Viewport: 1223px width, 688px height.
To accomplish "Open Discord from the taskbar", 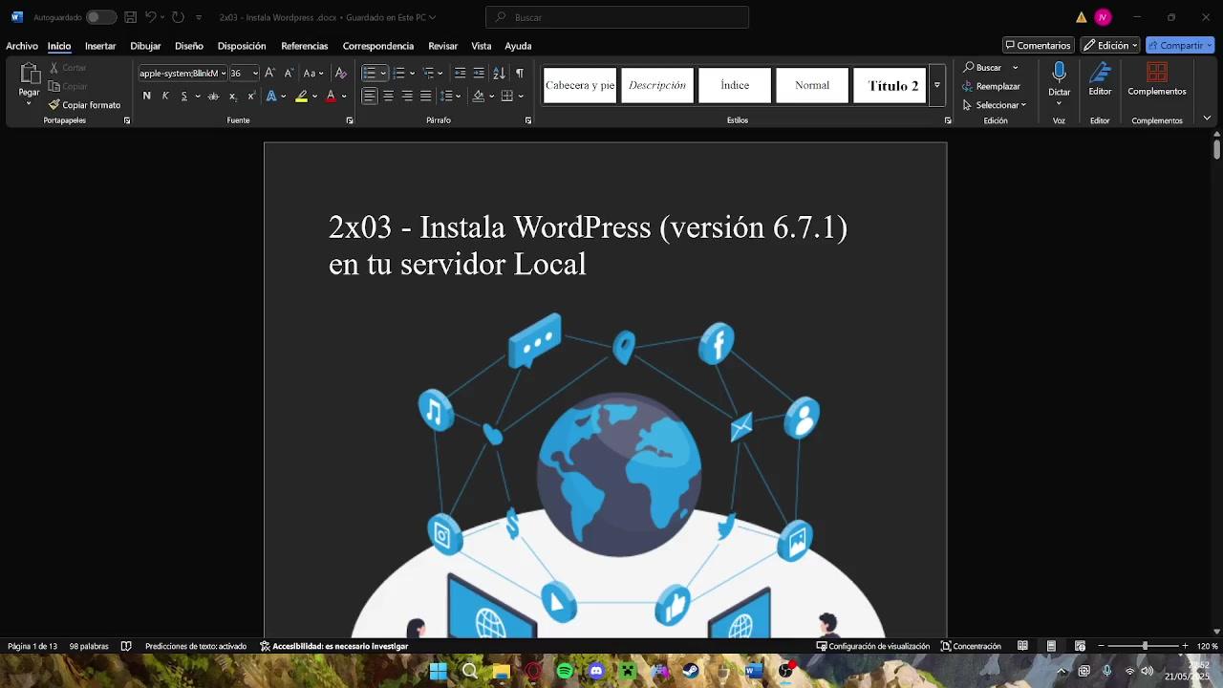I will click(596, 671).
